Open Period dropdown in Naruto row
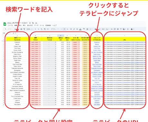This screenshot has width=148, height=122. pos(40,44)
